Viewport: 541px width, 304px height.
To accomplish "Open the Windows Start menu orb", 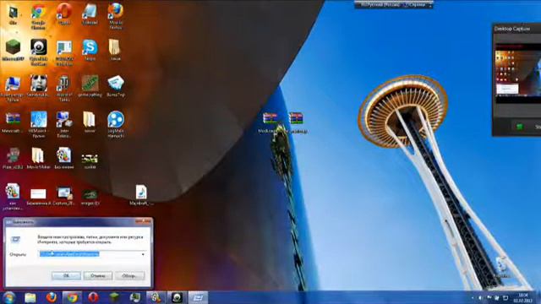I will tap(8, 297).
